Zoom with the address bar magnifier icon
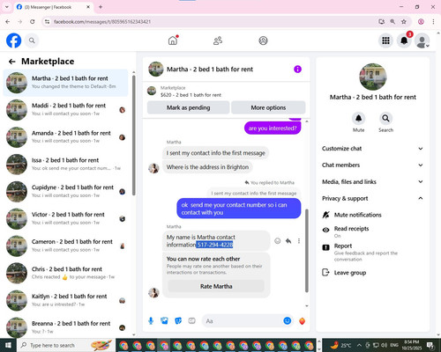Viewport: 441px width, 352px height. tap(392, 21)
